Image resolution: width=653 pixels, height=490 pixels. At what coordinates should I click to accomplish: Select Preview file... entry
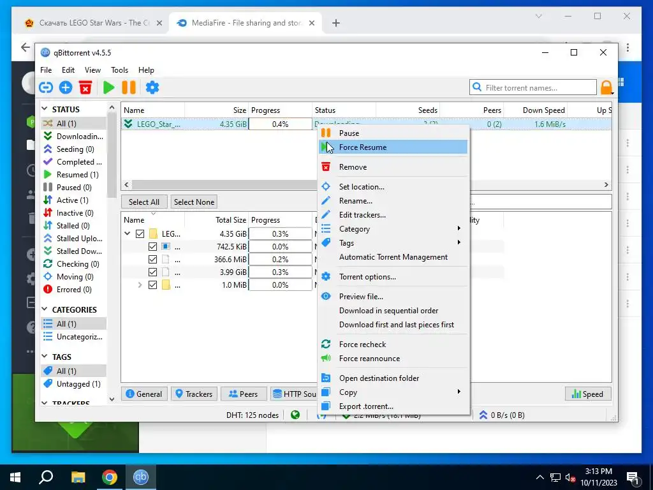tap(393, 297)
